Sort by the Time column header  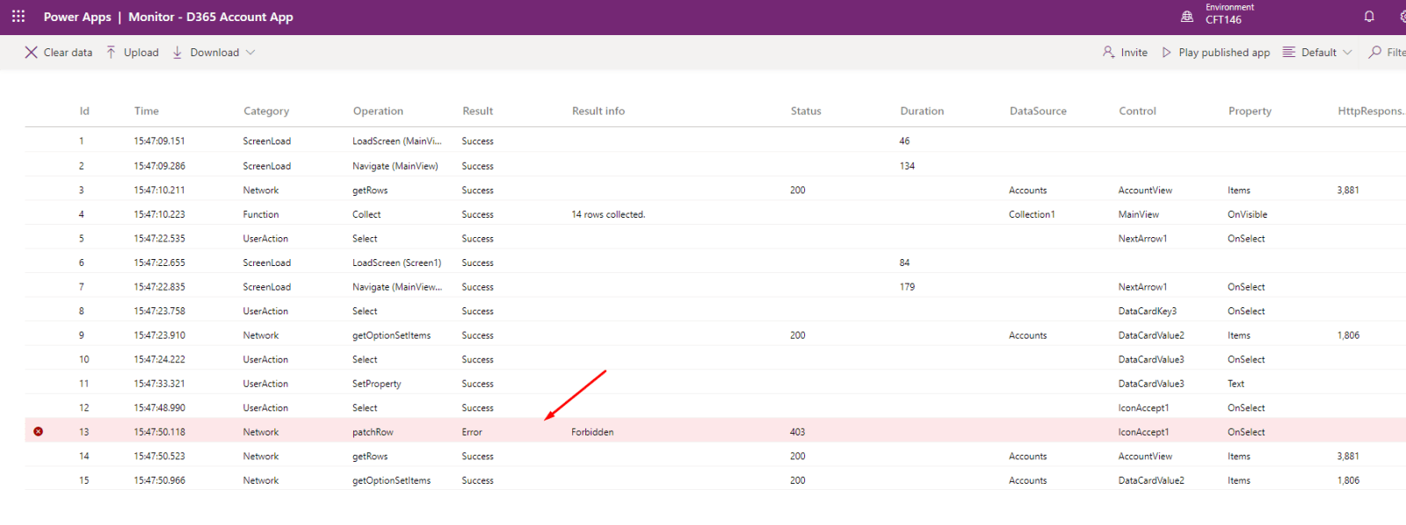point(147,111)
